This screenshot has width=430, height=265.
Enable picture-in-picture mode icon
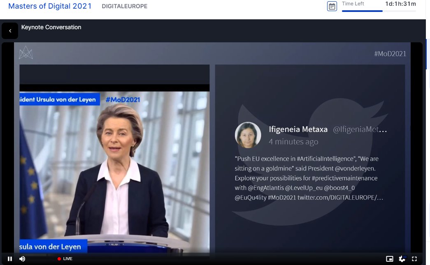coord(389,259)
